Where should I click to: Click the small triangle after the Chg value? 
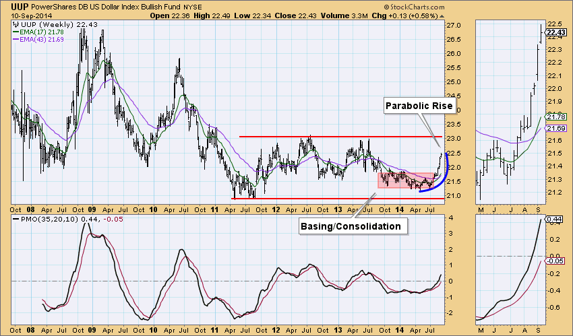click(x=442, y=16)
